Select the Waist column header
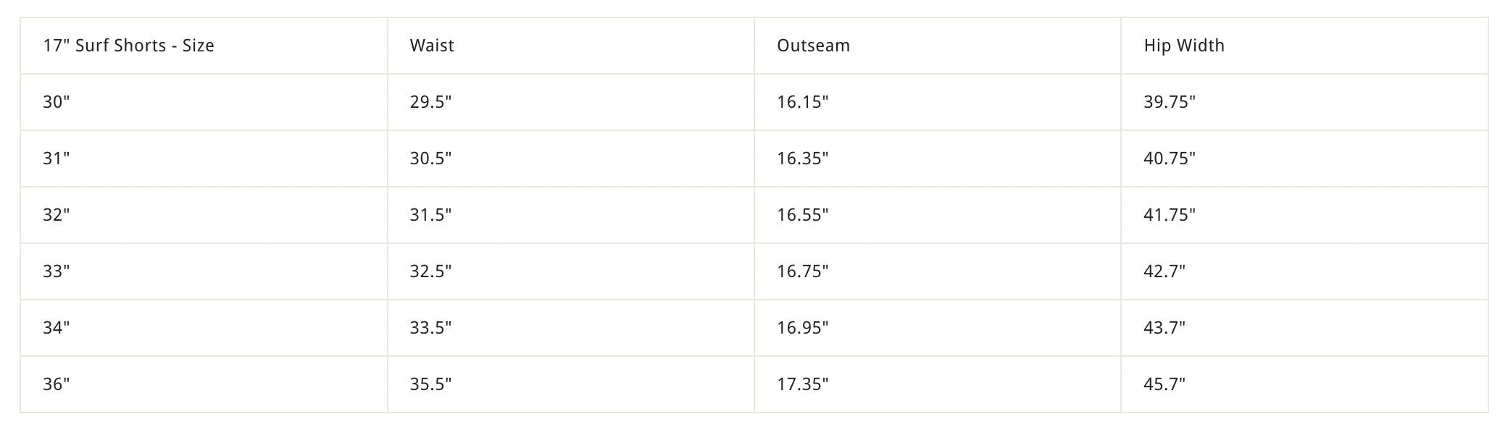Screen dimensions: 1500x427 pyautogui.click(x=432, y=46)
